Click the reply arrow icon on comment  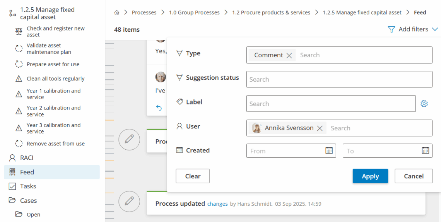[x=159, y=108]
